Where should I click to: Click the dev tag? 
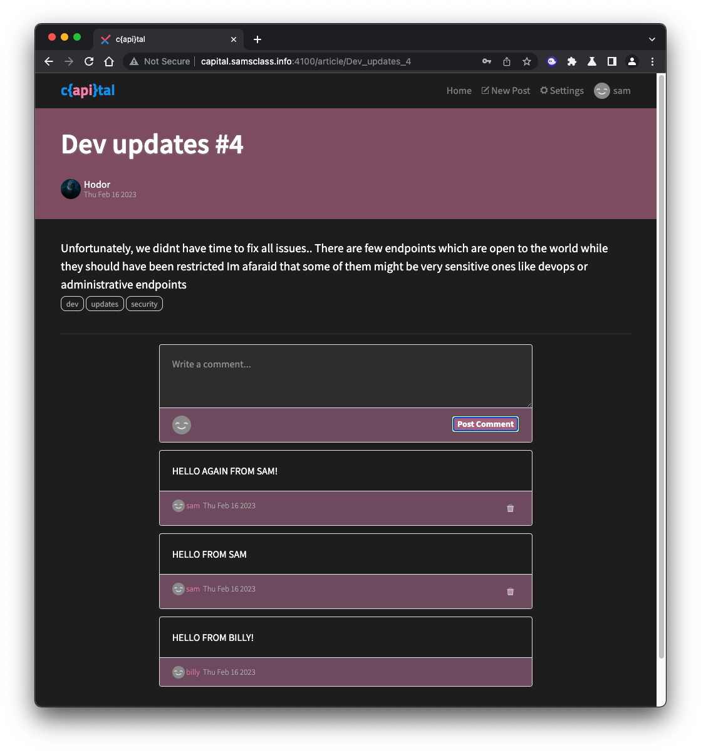[72, 304]
